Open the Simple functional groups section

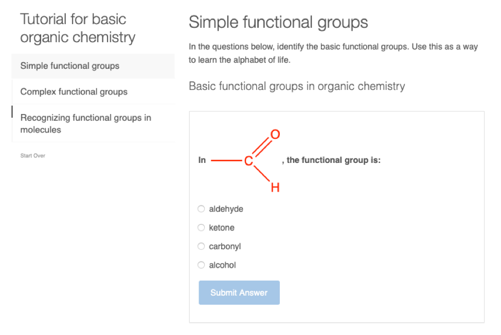[70, 66]
